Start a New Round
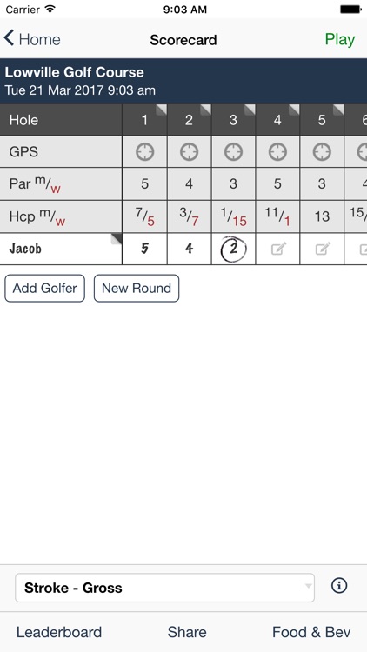 tap(137, 288)
